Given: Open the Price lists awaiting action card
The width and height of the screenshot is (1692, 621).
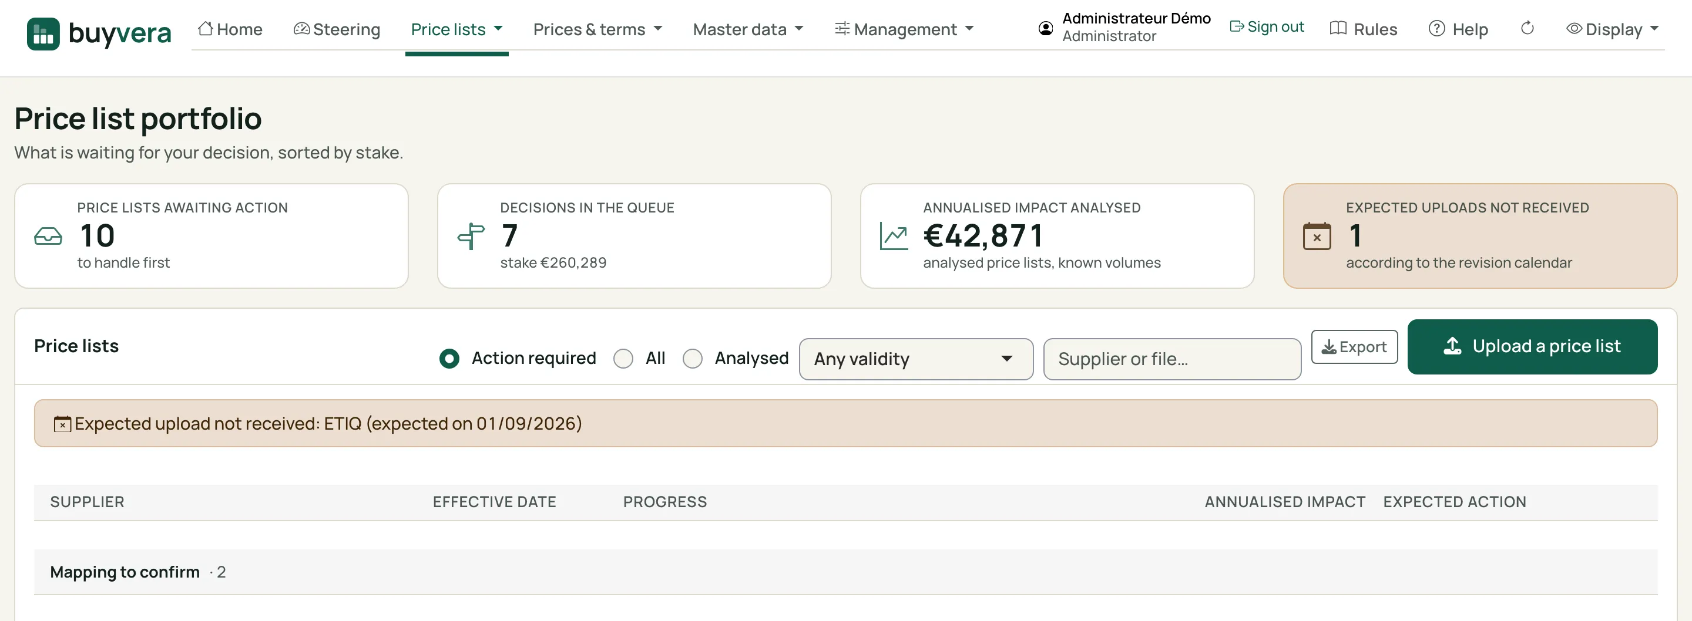Looking at the screenshot, I should coord(211,236).
